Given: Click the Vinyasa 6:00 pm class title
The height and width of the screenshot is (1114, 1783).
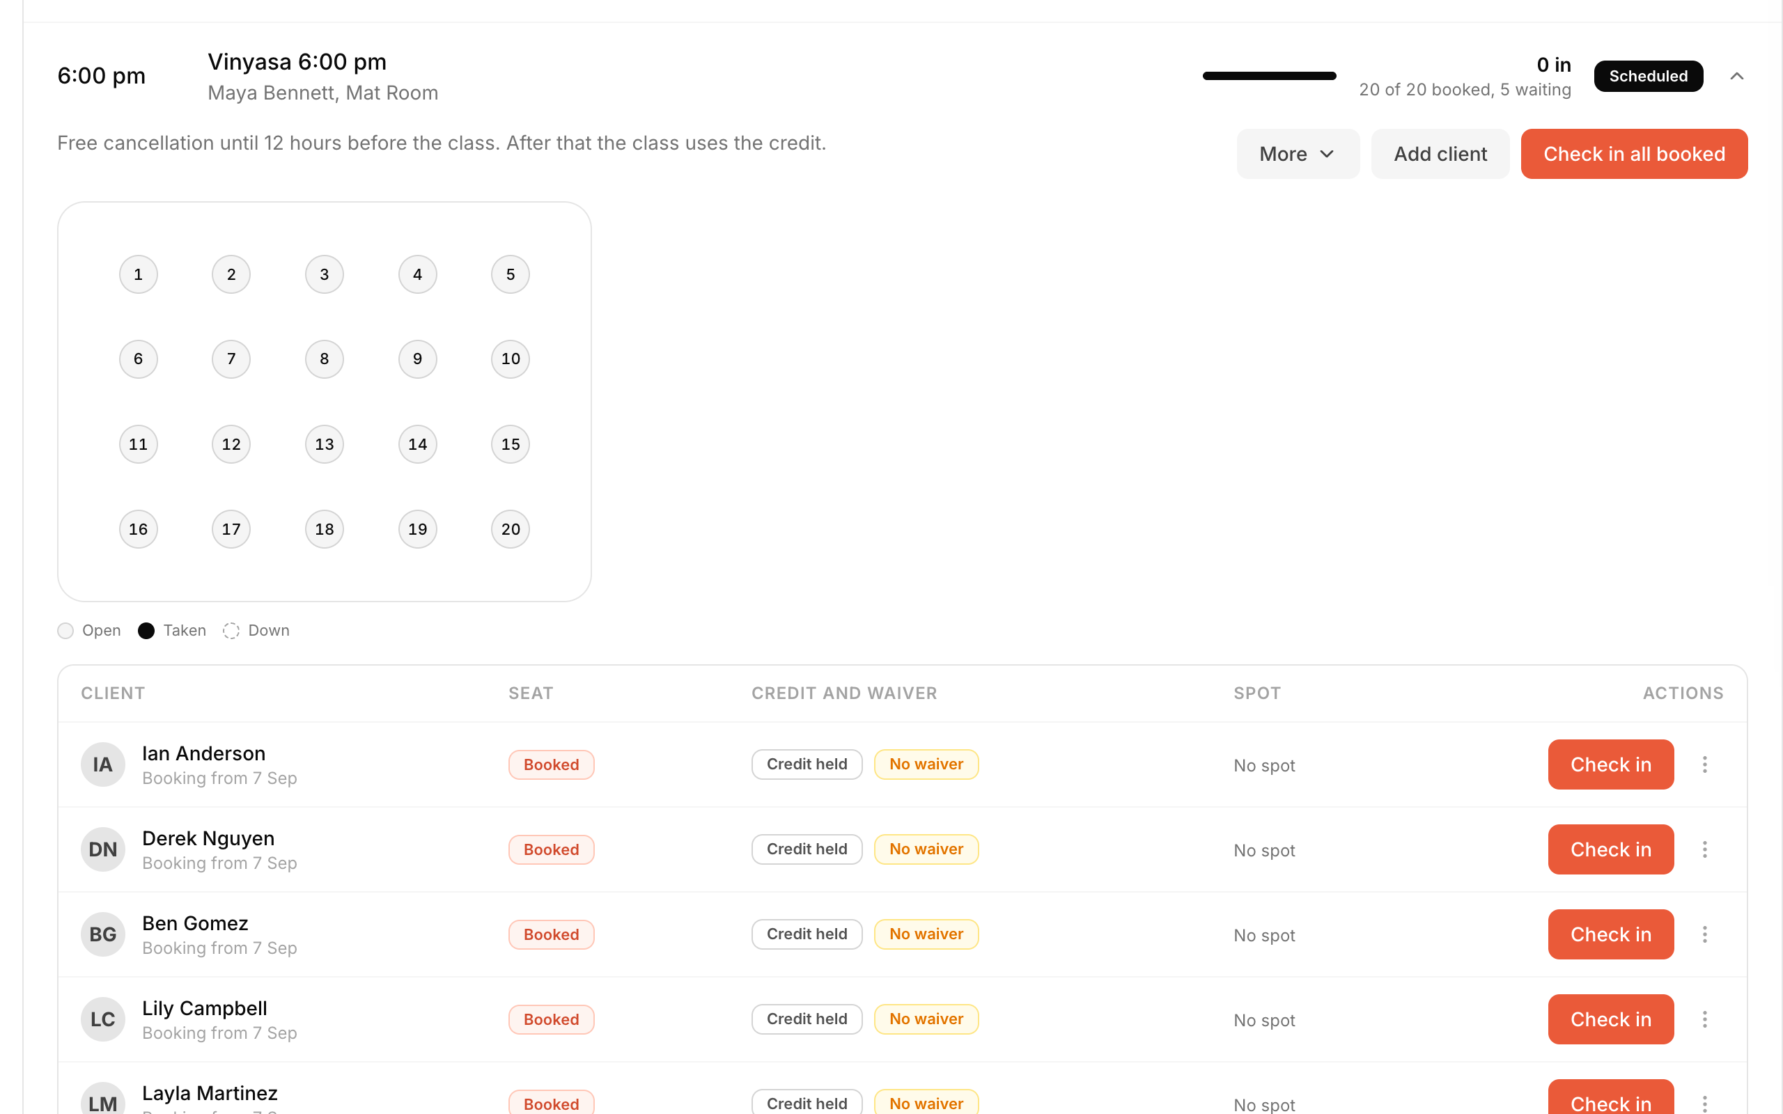Looking at the screenshot, I should pos(297,62).
